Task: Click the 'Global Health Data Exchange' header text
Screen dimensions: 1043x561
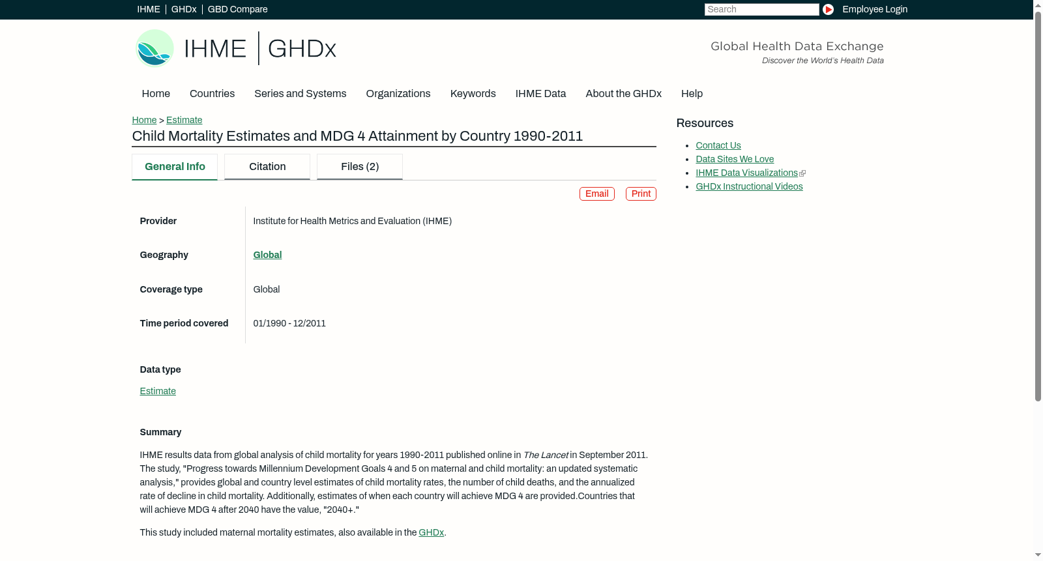Action: pos(797,46)
